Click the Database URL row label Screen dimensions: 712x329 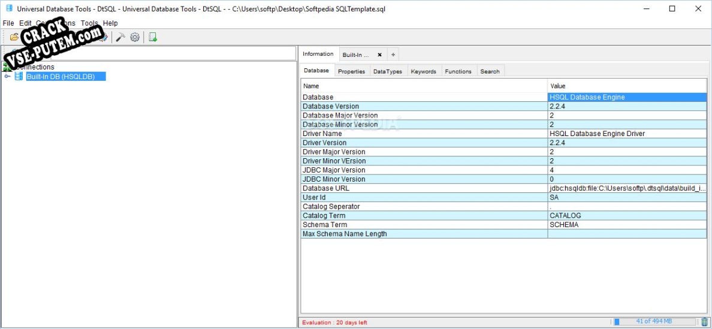[x=326, y=188]
